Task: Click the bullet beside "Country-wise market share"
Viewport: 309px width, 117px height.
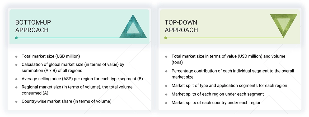Action: (x=16, y=101)
